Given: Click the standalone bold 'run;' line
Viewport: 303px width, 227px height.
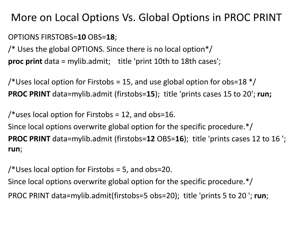Looking at the screenshot, I should pos(15,149).
